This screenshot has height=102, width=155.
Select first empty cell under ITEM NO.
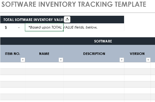(x=13, y=66)
